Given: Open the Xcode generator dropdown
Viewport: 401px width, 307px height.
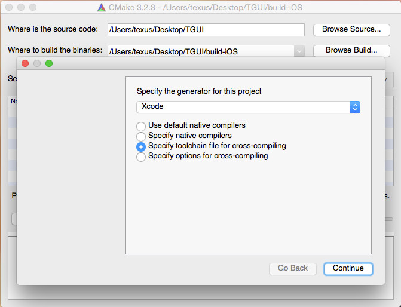Looking at the screenshot, I should pos(248,107).
